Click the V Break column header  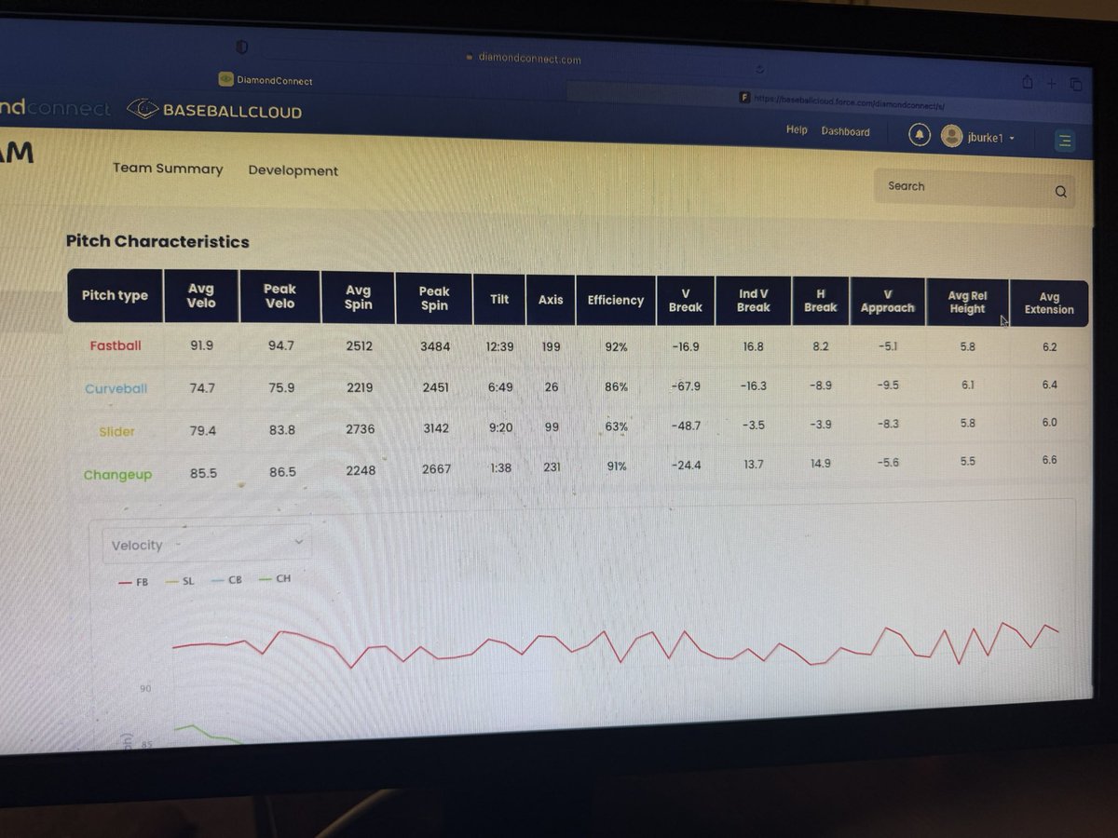(x=686, y=300)
